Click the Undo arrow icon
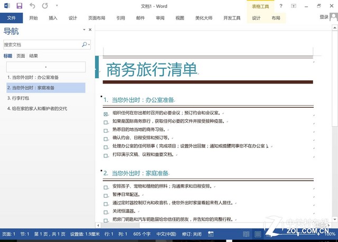Image resolution: width=338 pixels, height=242 pixels. [32, 6]
